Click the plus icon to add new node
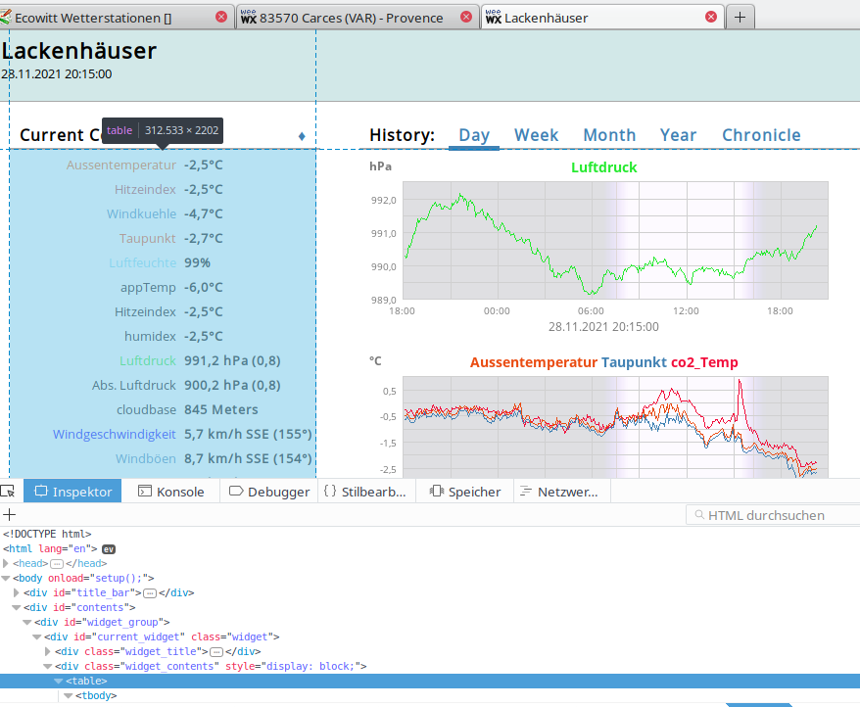Image resolution: width=860 pixels, height=707 pixels. coord(10,515)
